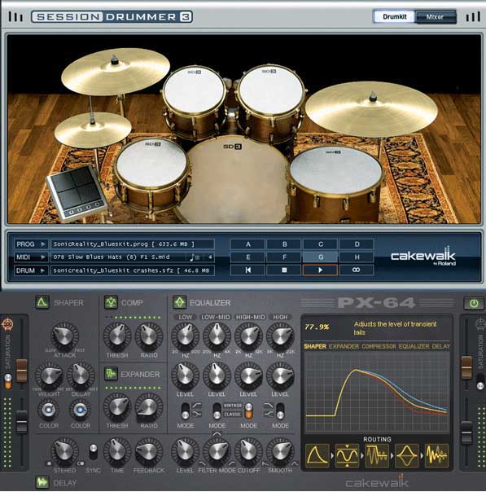Click the SonicReality_BluesKit.prog program field

click(133, 244)
